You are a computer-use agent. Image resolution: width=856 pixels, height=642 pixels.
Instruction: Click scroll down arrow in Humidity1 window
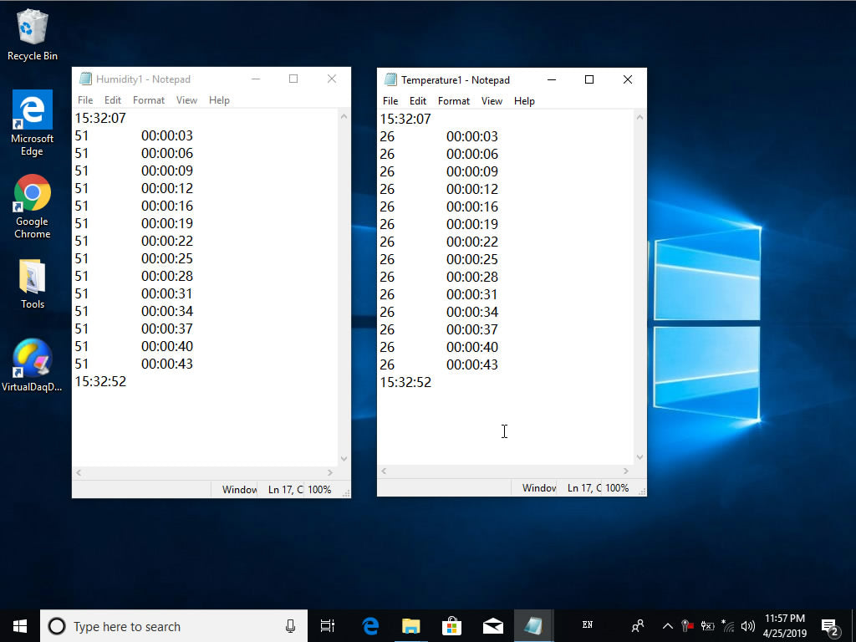344,459
